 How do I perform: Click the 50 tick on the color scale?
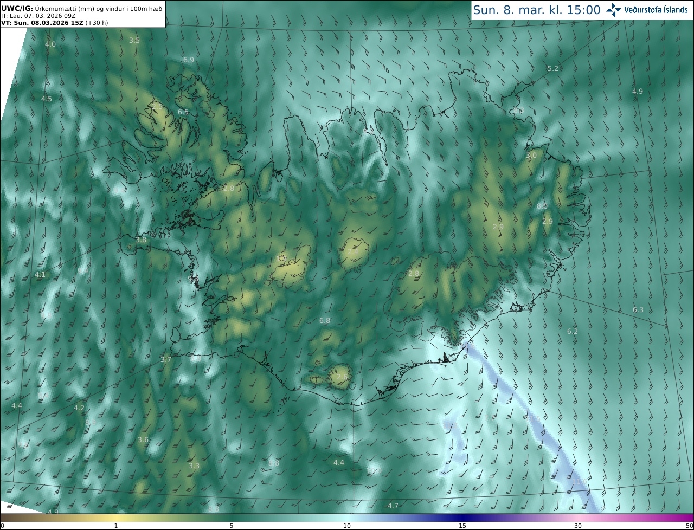click(x=690, y=526)
